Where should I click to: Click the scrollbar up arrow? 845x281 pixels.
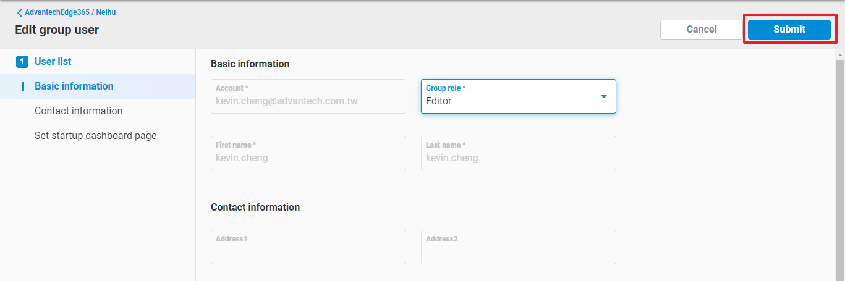click(x=840, y=54)
